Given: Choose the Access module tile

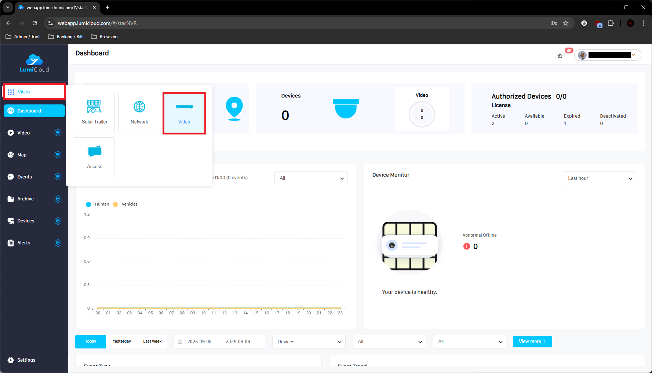Looking at the screenshot, I should click(94, 158).
